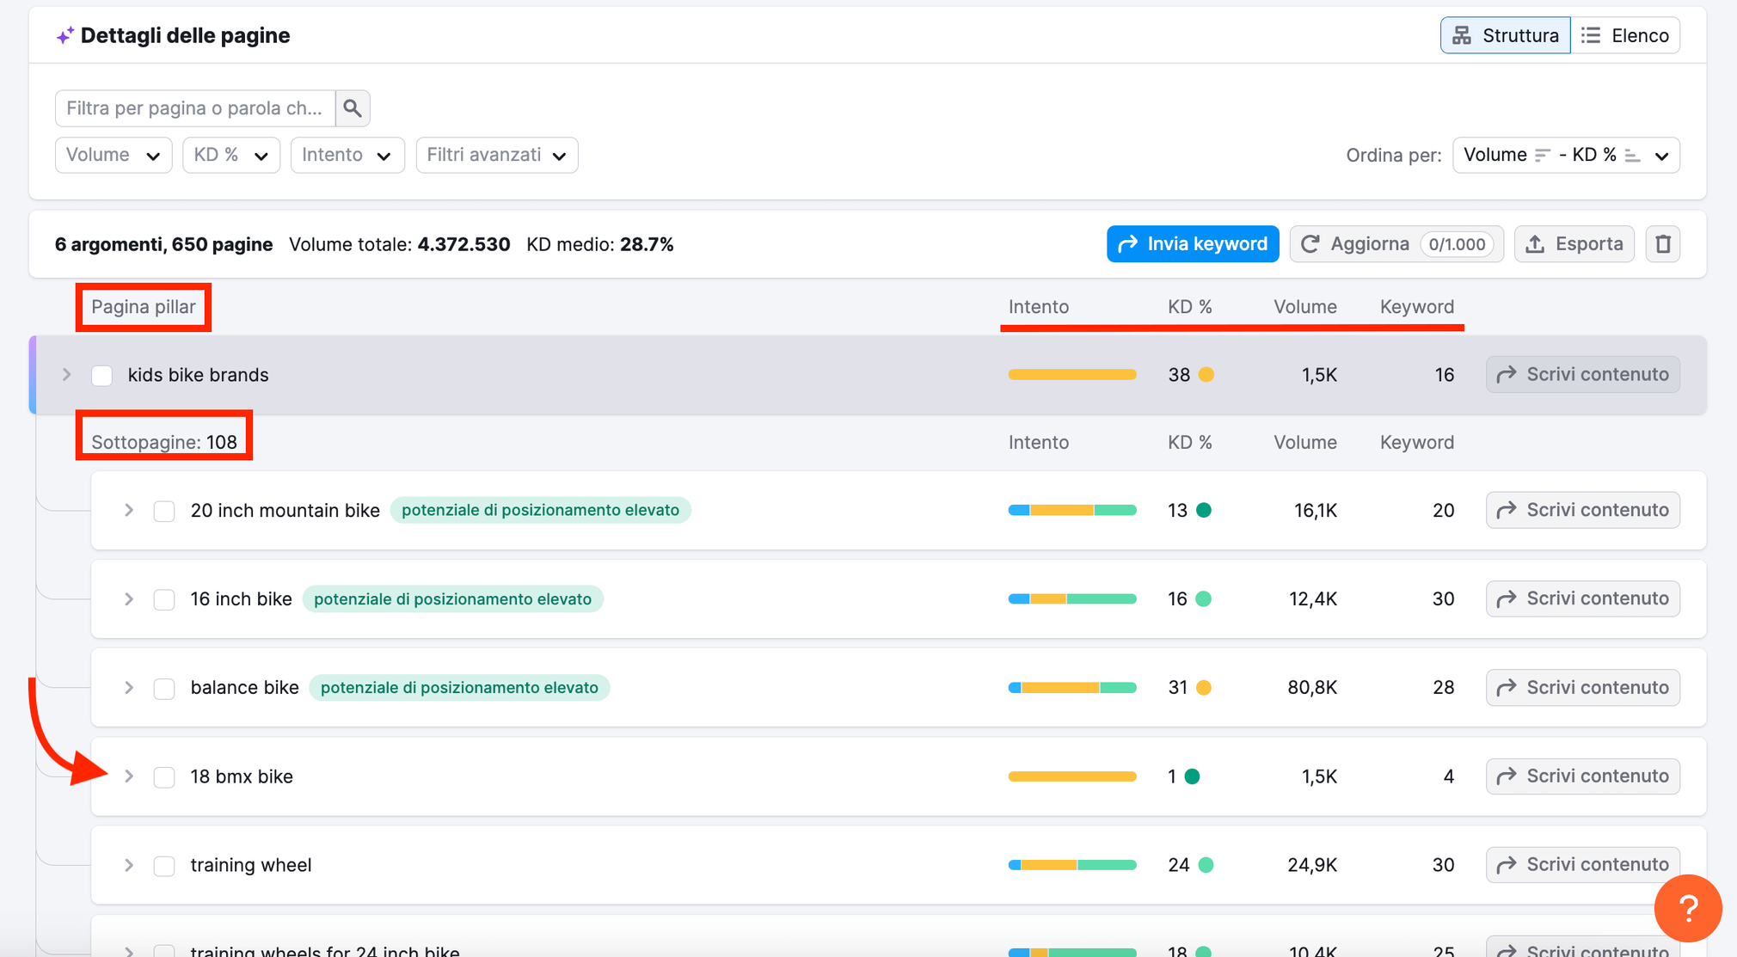Select the kids bike brands checkbox

[x=102, y=376]
